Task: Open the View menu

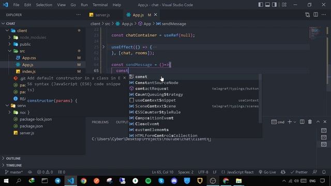Action: [62, 5]
